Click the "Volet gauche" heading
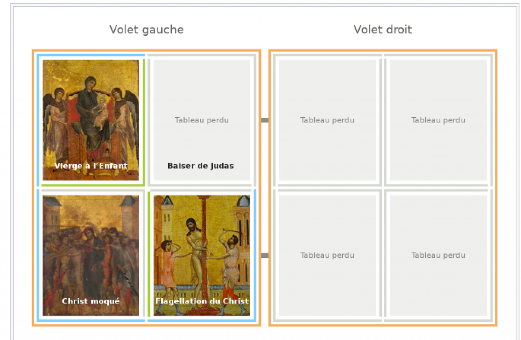Screen dimensions: 521x340 tap(146, 30)
